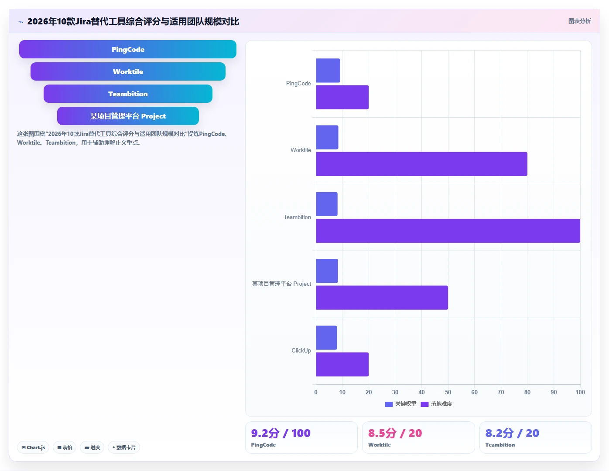609x471 pixels.
Task: Toggle the 关键权重 legend color swatch
Action: (389, 404)
